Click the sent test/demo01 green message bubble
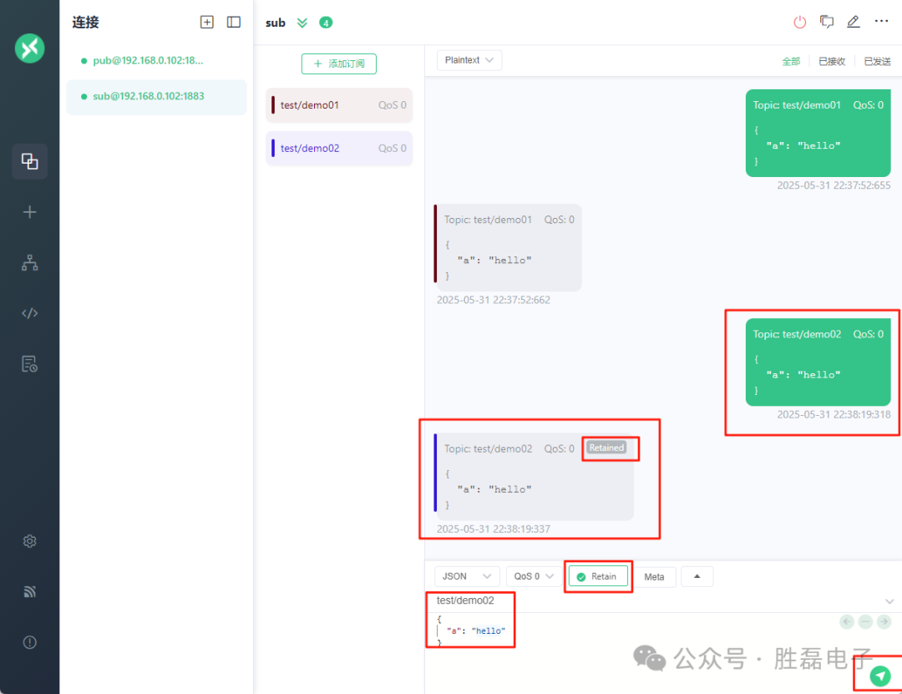This screenshot has width=902, height=694. coord(818,133)
